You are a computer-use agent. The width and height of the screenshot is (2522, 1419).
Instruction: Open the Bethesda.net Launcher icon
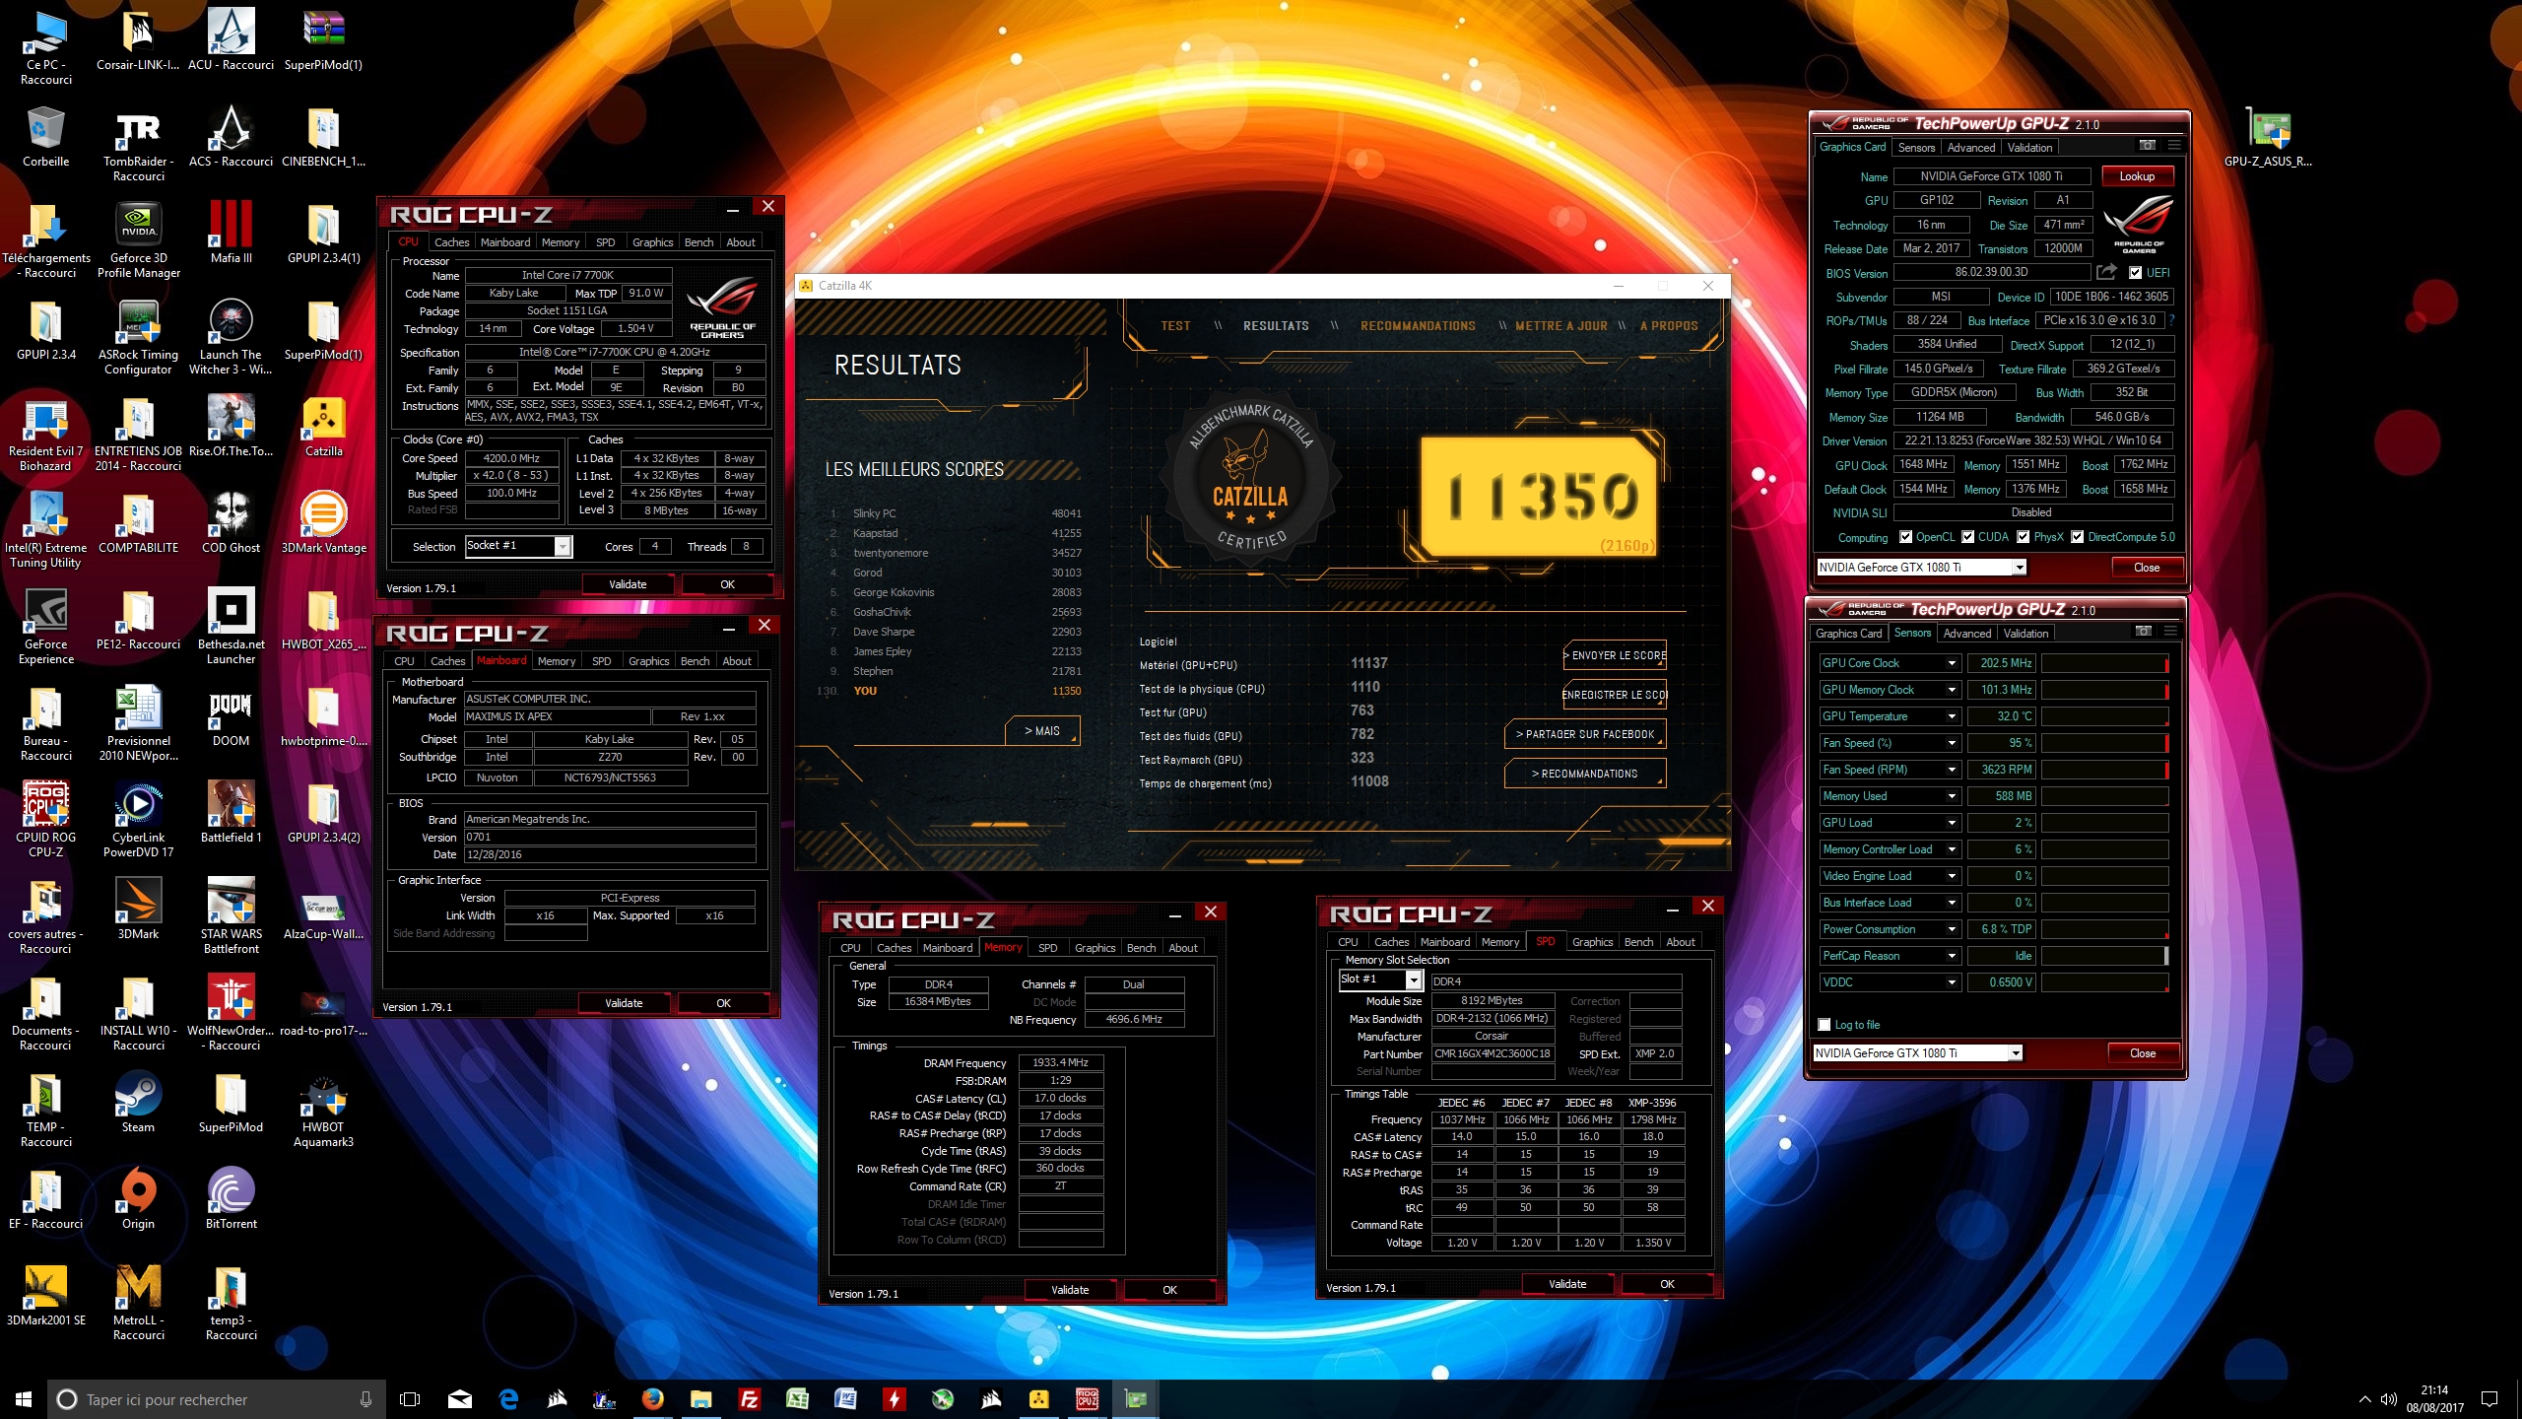pyautogui.click(x=231, y=627)
